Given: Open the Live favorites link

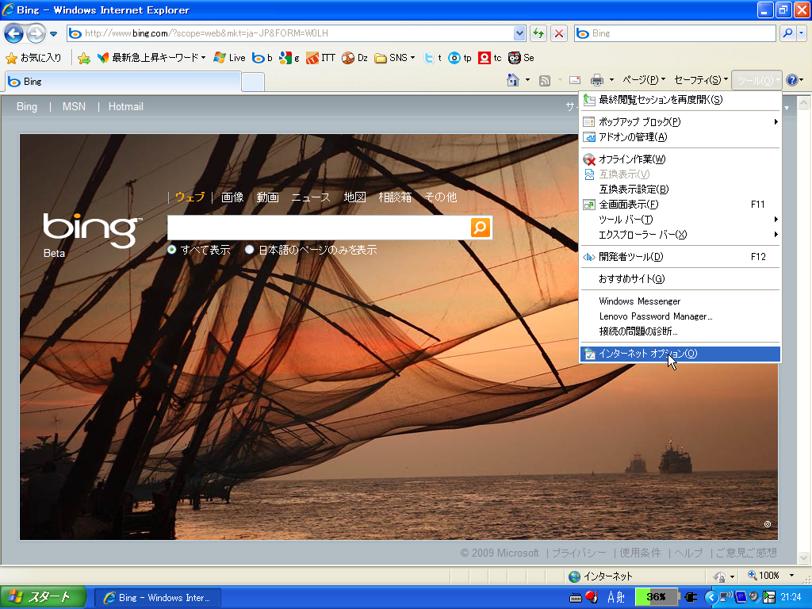Looking at the screenshot, I should pyautogui.click(x=229, y=58).
